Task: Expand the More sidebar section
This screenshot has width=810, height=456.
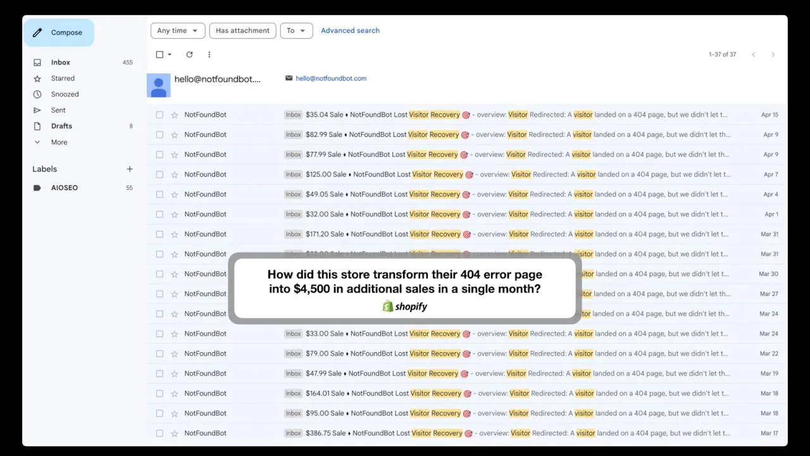Action: click(59, 142)
